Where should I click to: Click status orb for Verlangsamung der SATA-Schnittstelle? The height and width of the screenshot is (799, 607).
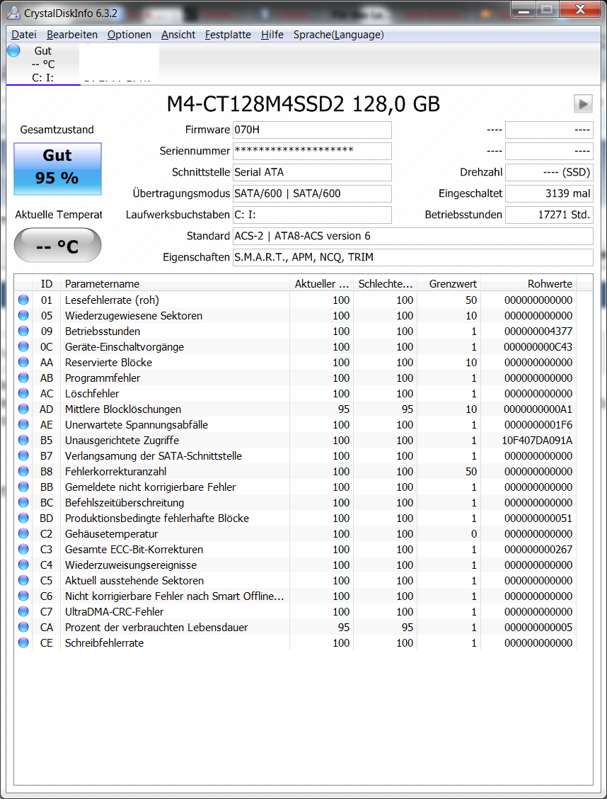pos(23,455)
